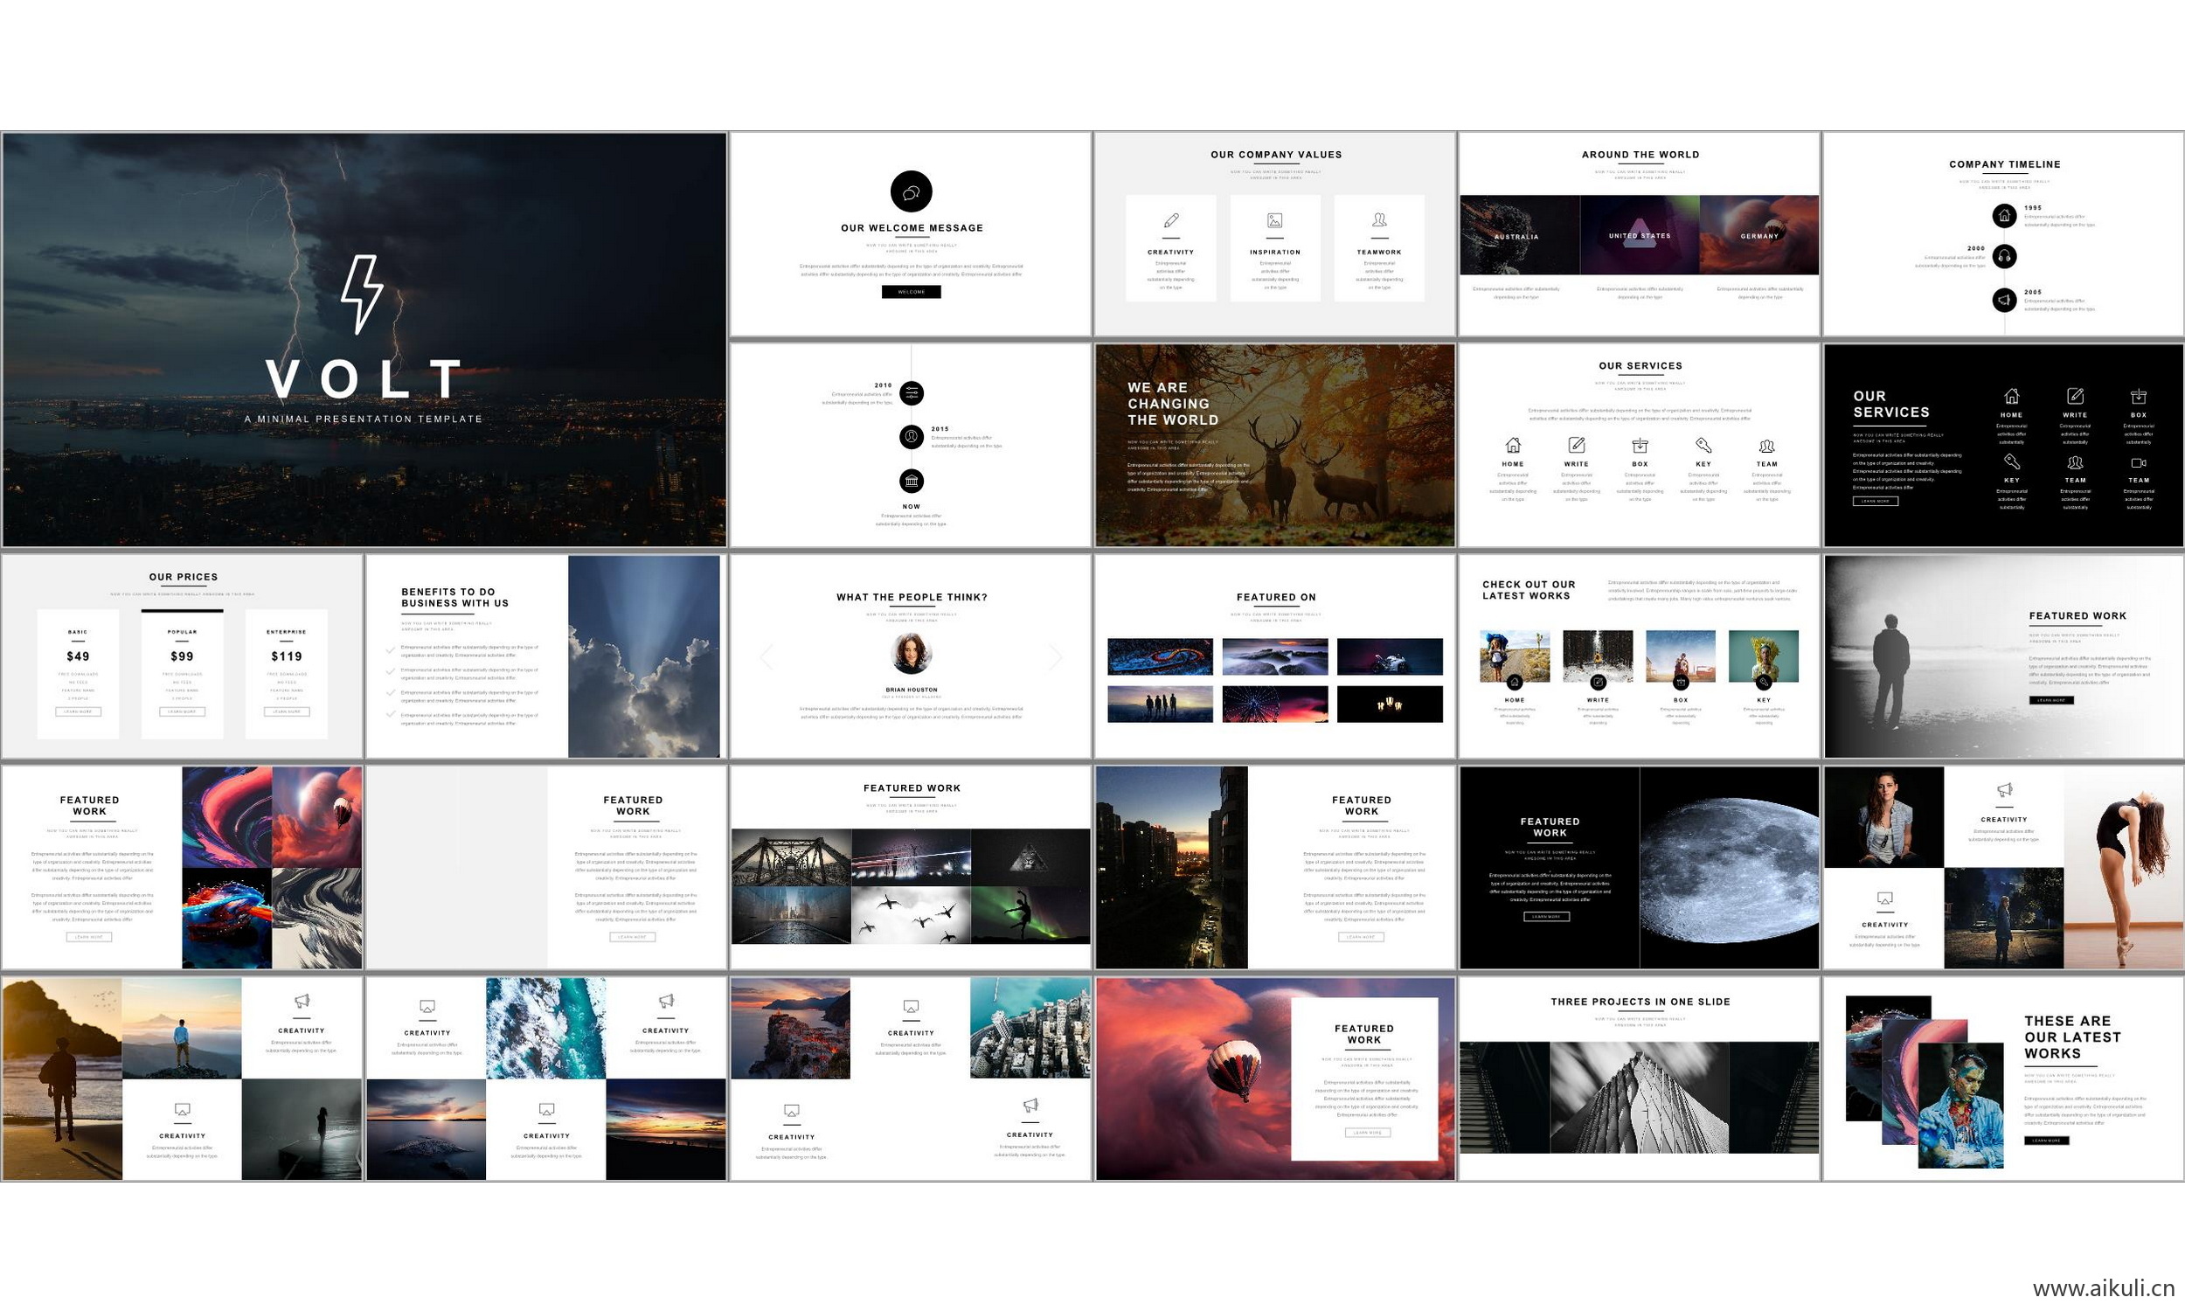The image size is (2185, 1311).
Task: Click the Key icon on white Our Services slide
Action: click(1703, 445)
